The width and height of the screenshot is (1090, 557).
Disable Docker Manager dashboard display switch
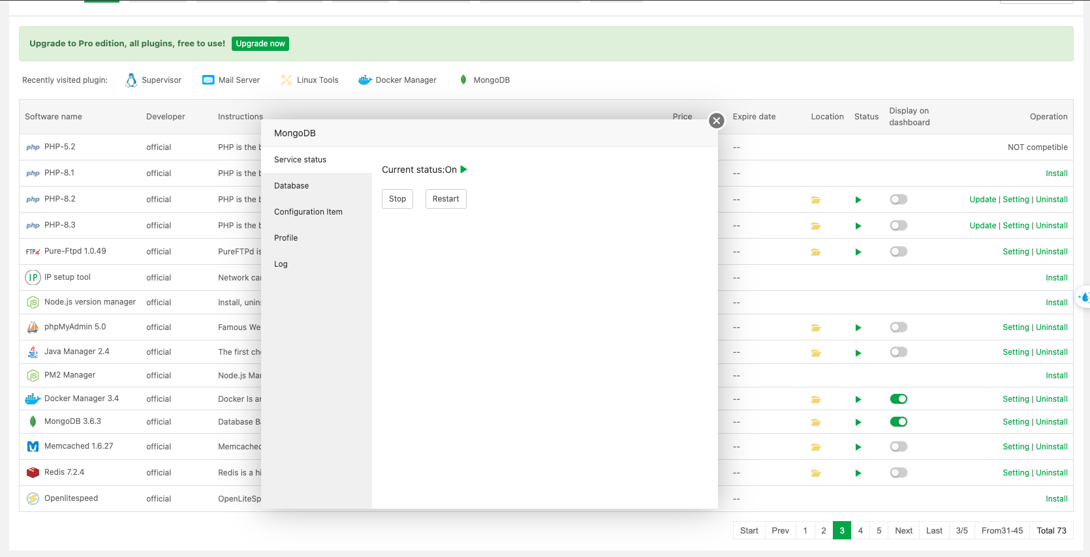pyautogui.click(x=899, y=399)
